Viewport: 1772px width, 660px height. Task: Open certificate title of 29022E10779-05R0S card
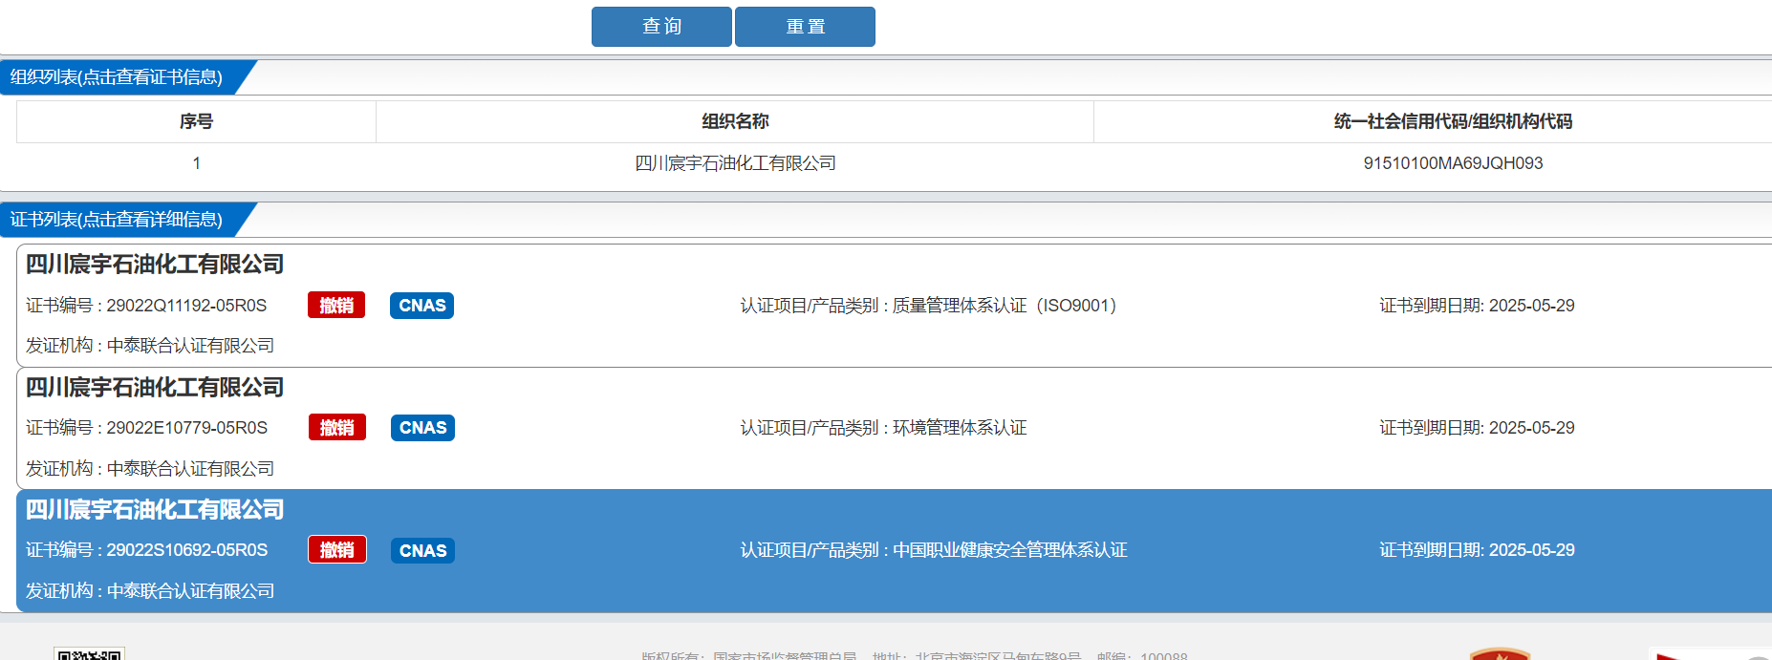[155, 388]
